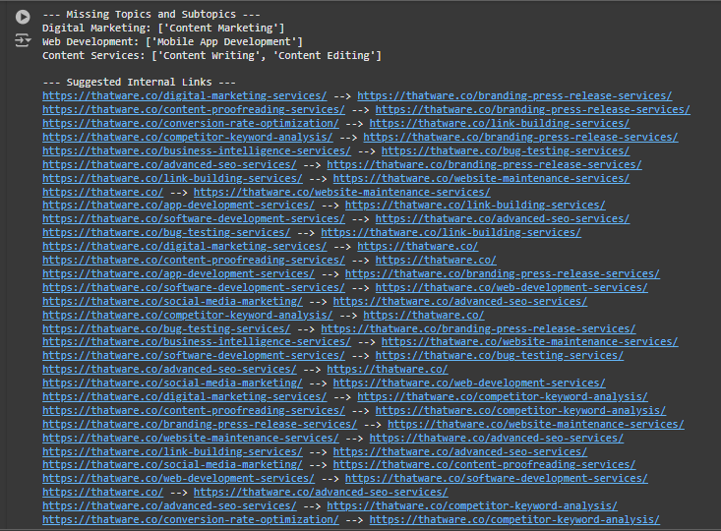
Task: Open website-maintenance-services link after business-intelligence-services
Action: pyautogui.click(x=530, y=342)
